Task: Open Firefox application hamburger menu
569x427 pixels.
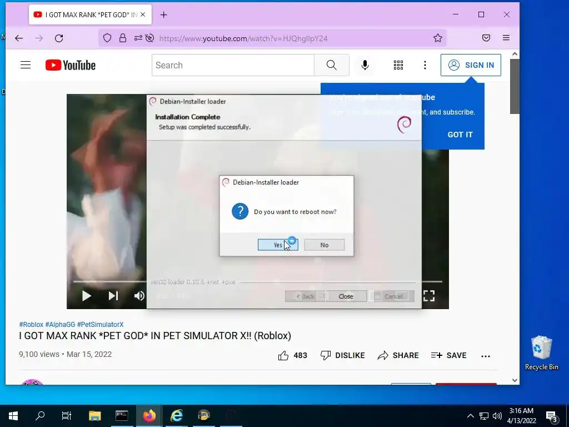Action: (506, 38)
